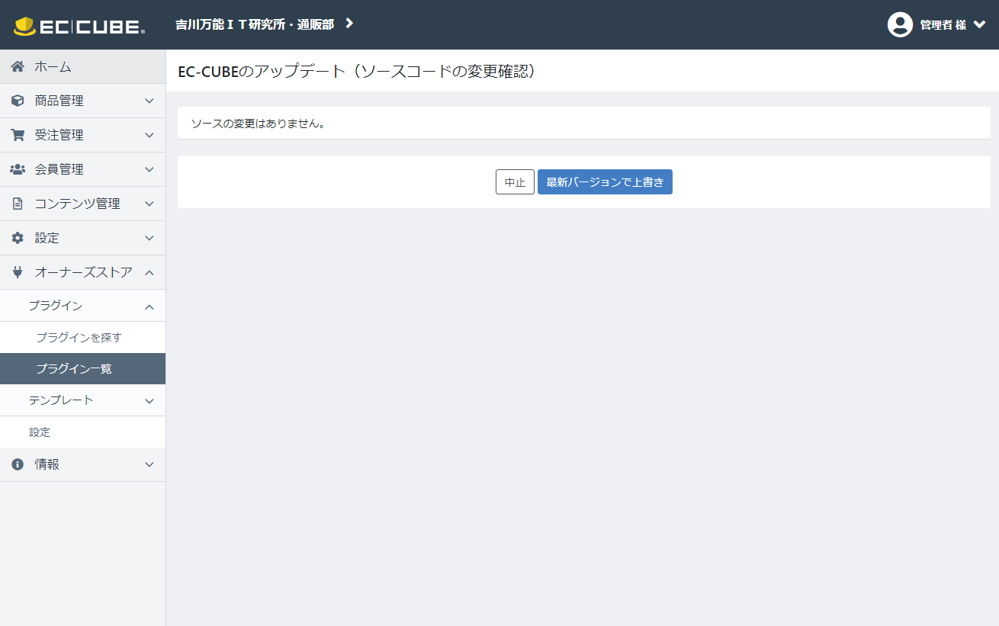999x626 pixels.
Task: Open the 管理者 様 dropdown arrow
Action: pos(980,24)
